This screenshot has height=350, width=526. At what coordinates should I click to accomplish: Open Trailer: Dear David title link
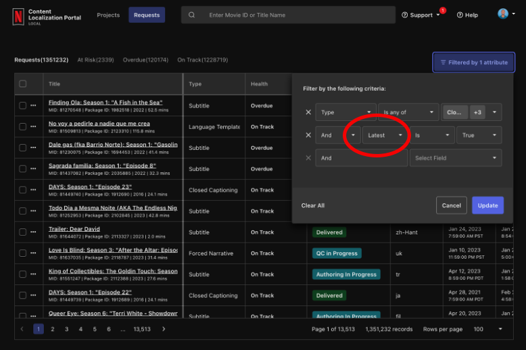pos(74,229)
